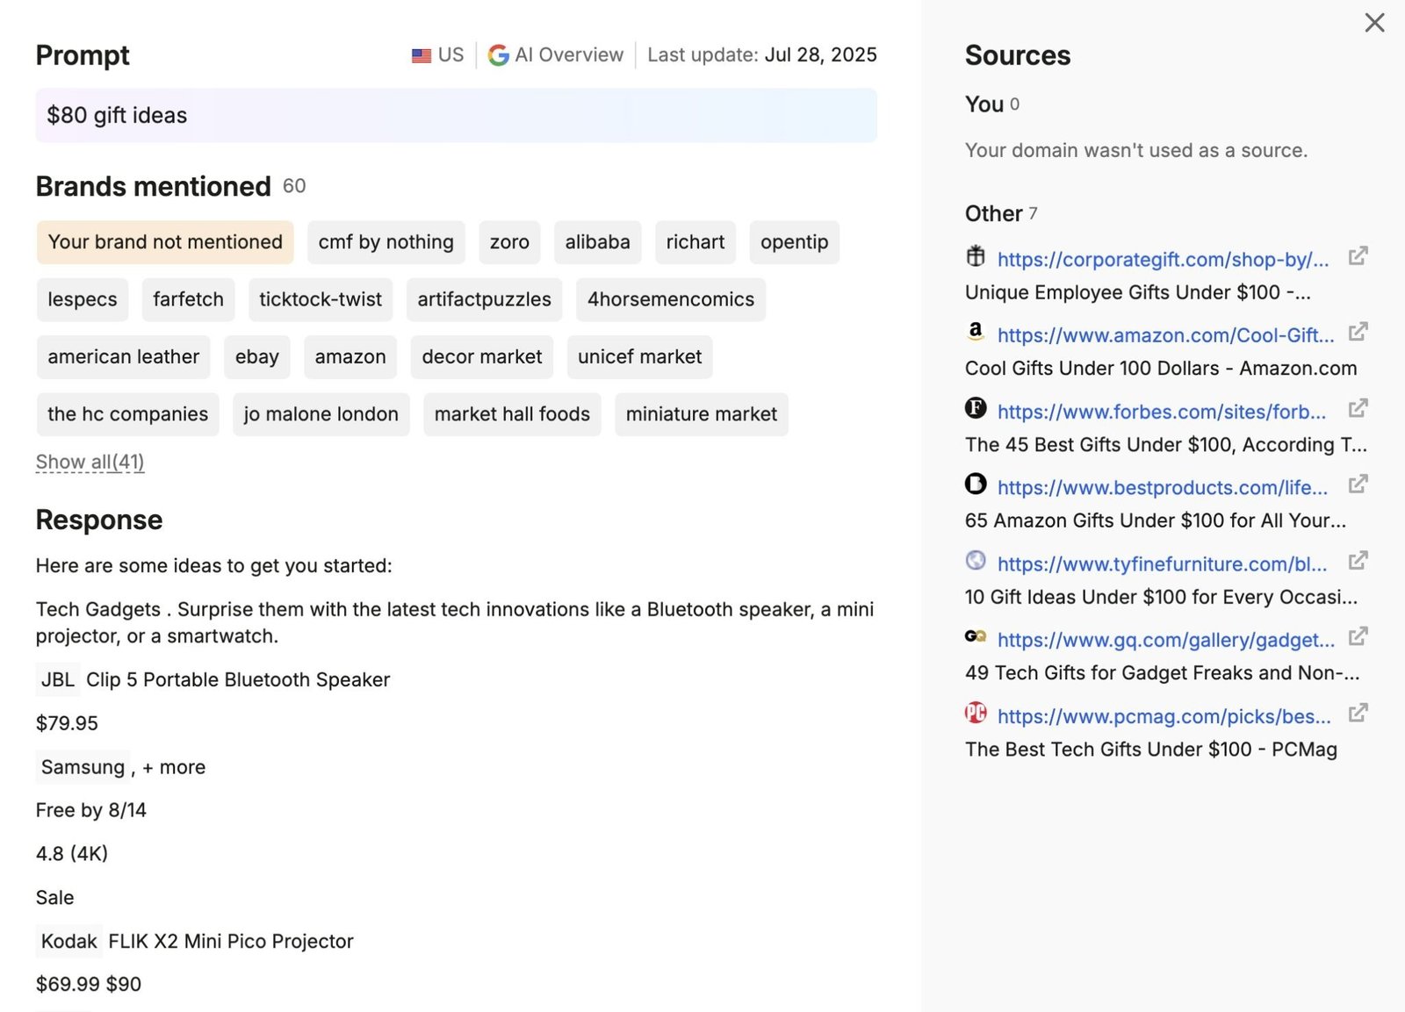Click 'Unique Employee Gifts Under $100' title
The image size is (1405, 1012).
[1138, 292]
